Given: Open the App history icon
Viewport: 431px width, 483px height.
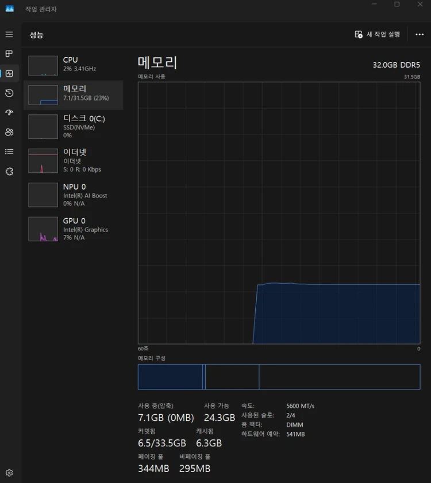Looking at the screenshot, I should tap(9, 92).
